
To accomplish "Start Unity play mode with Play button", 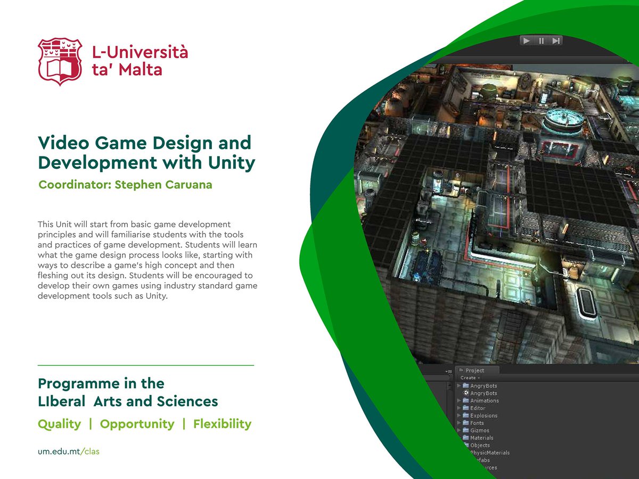I will click(526, 41).
